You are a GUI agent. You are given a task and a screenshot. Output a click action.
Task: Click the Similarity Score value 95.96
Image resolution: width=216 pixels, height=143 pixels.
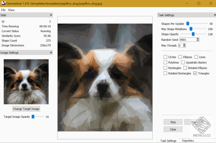click(x=47, y=36)
